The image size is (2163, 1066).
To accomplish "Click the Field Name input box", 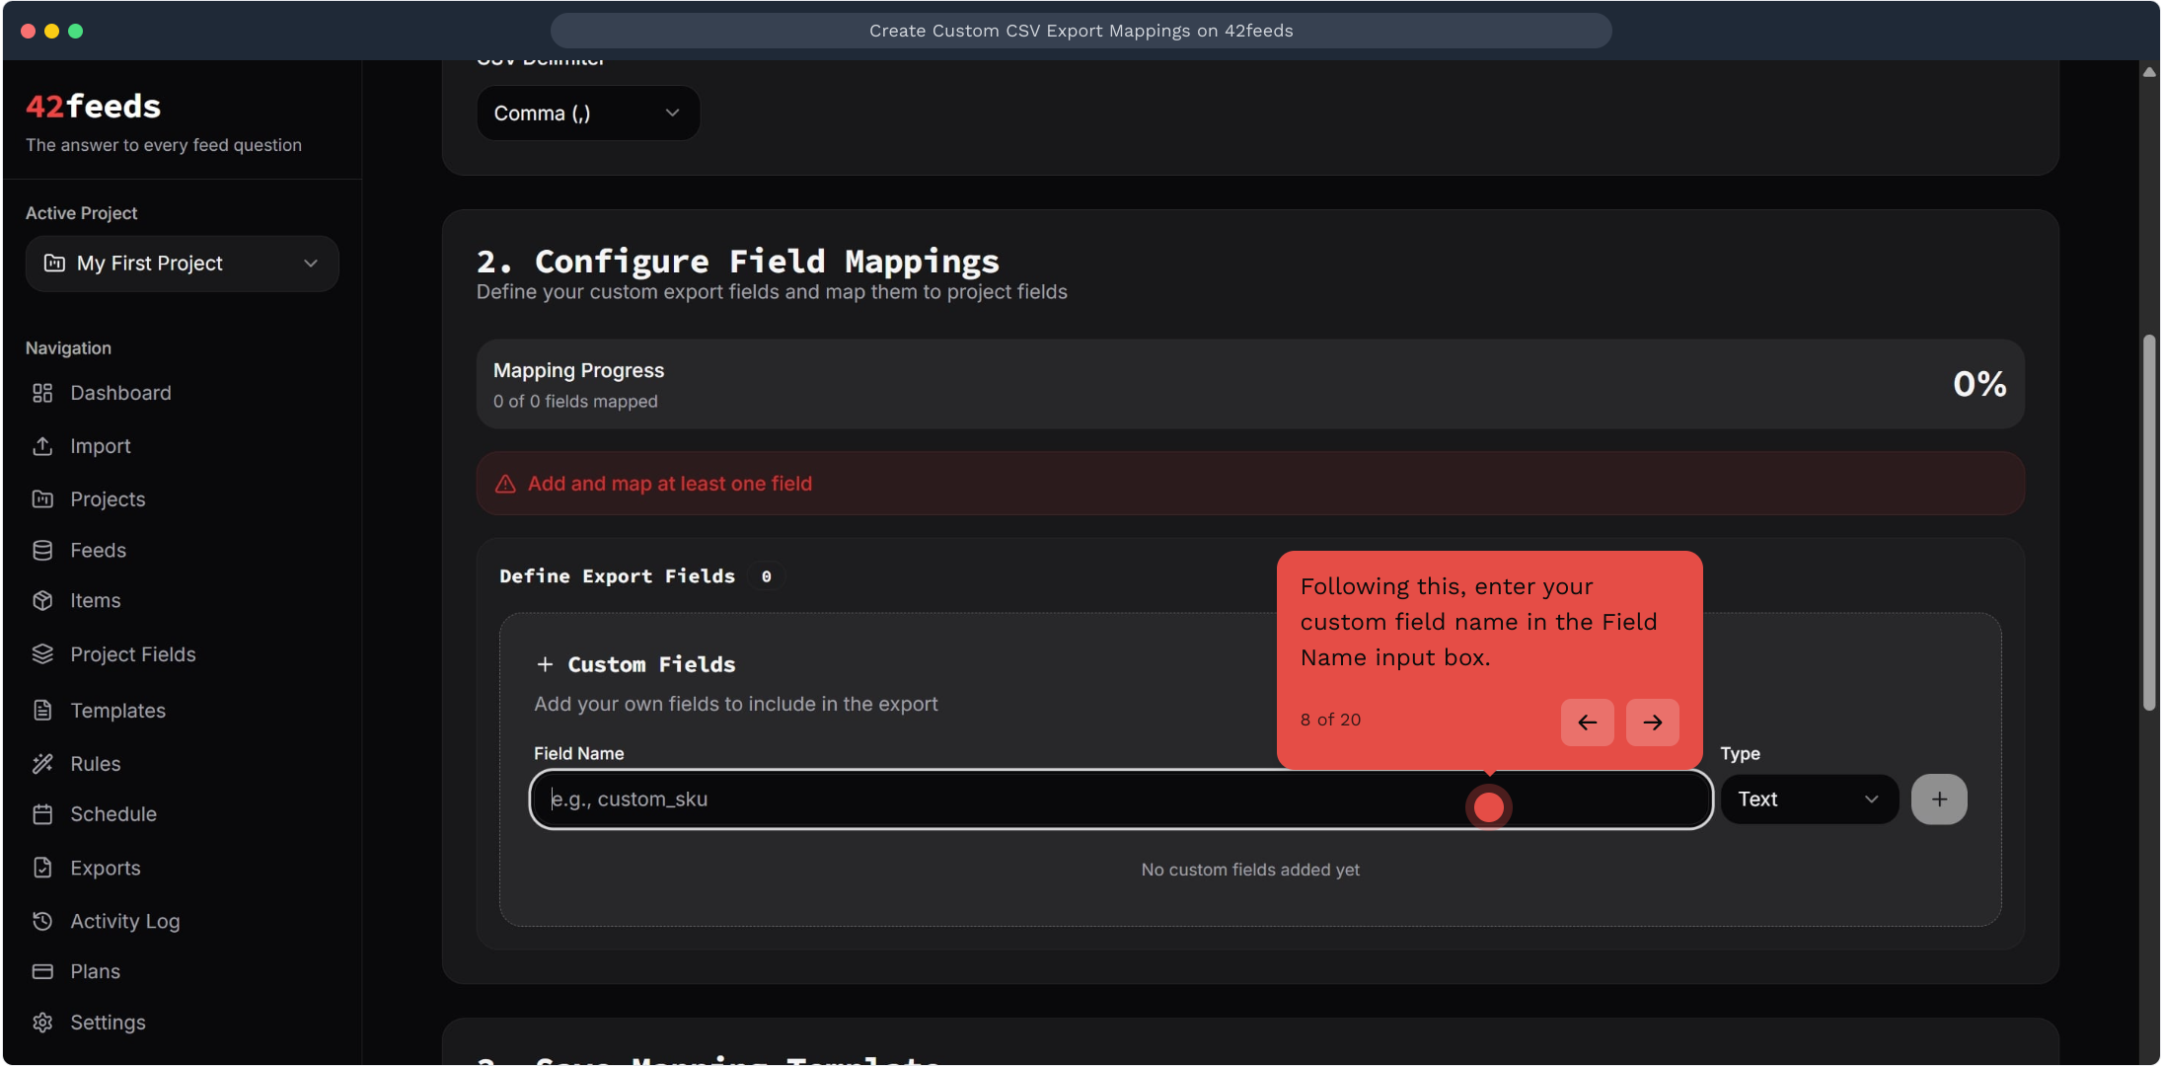I will 987,799.
